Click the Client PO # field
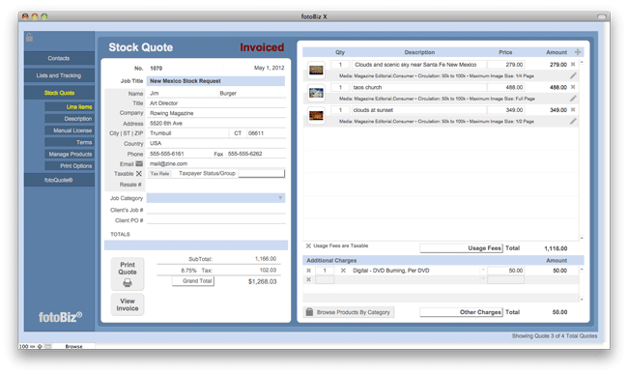The image size is (628, 374). tap(215, 220)
